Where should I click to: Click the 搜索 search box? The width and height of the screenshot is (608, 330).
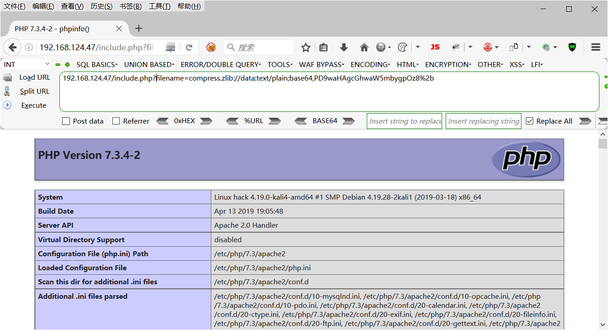pyautogui.click(x=258, y=47)
